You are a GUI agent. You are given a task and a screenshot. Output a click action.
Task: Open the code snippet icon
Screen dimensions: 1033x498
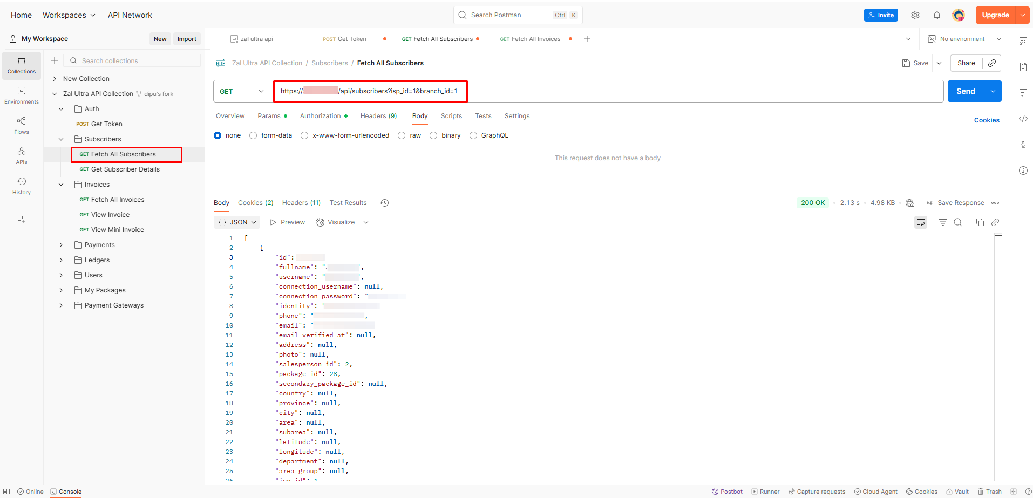coord(1023,119)
